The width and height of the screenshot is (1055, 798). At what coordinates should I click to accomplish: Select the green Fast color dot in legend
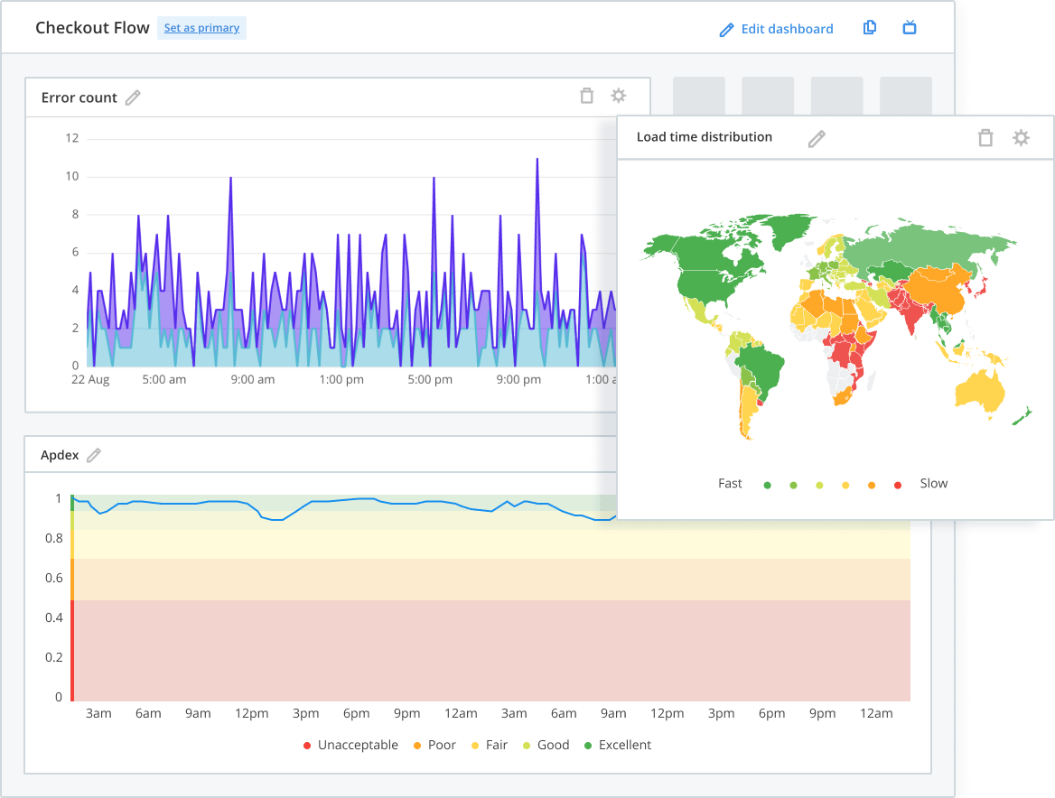coord(767,485)
